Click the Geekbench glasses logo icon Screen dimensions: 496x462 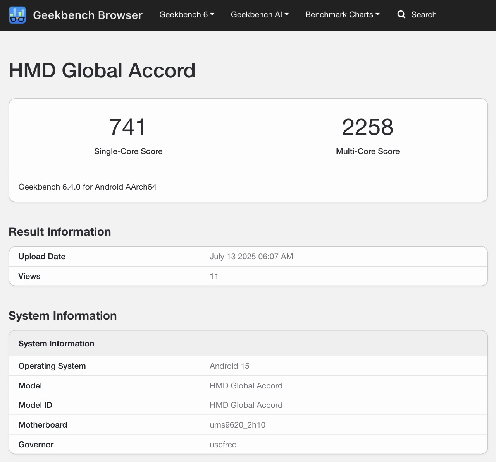click(x=17, y=15)
